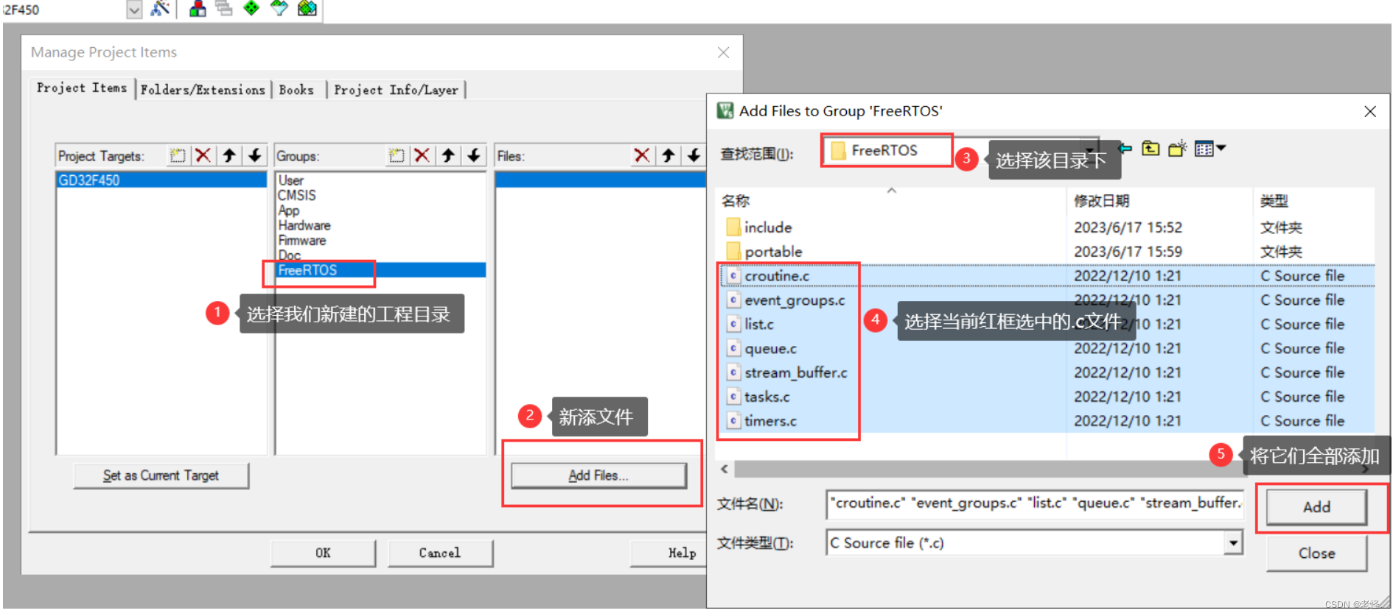Click the target options wand toolbar icon

point(160,9)
